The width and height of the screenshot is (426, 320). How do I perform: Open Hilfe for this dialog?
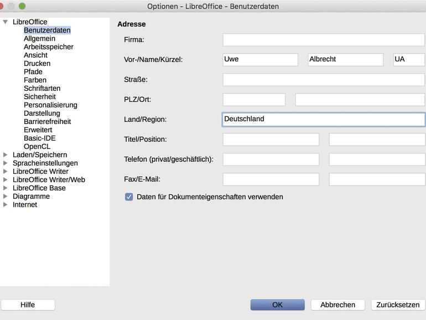tap(28, 304)
